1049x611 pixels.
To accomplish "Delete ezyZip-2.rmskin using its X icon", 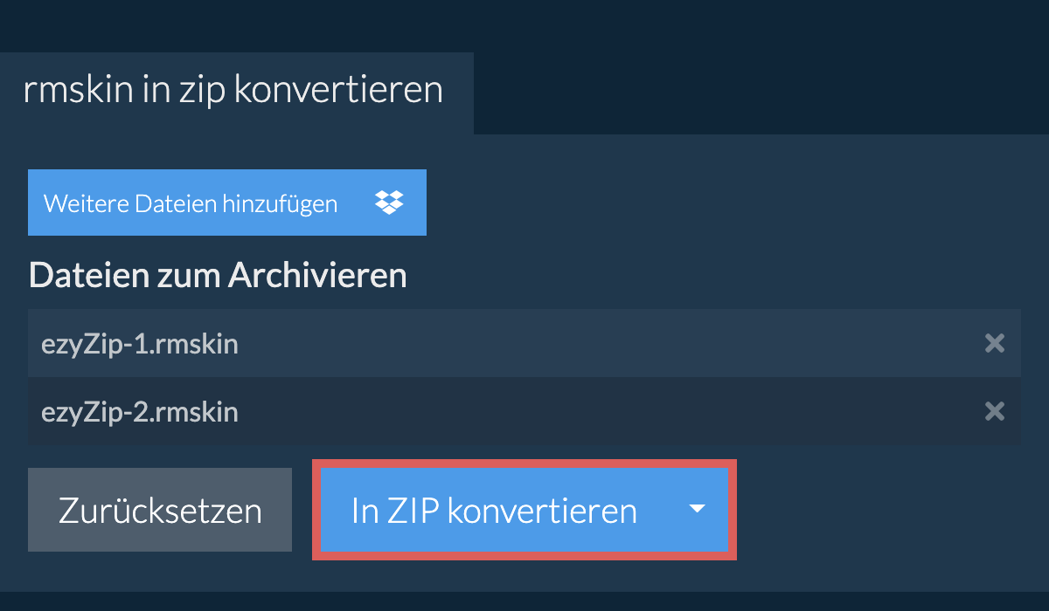I will 994,411.
